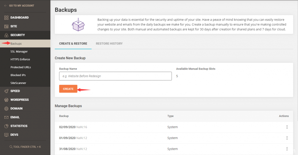Select the Create & Restore tab
Image resolution: width=298 pixels, height=155 pixels.
click(73, 44)
